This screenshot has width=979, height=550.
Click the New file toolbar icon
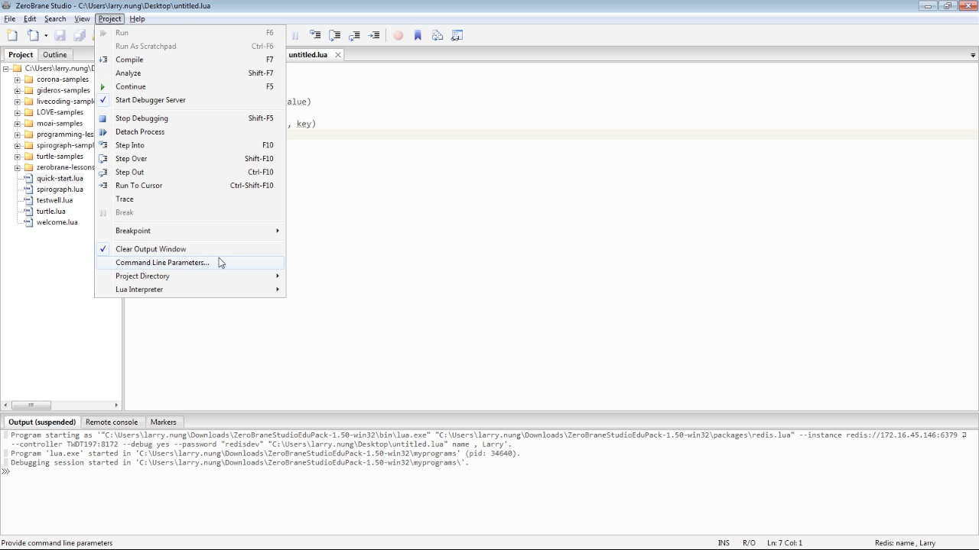pos(12,35)
